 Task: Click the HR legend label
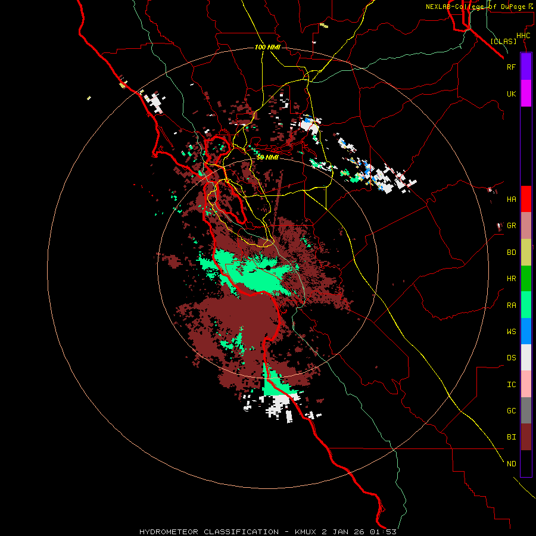coord(512,279)
